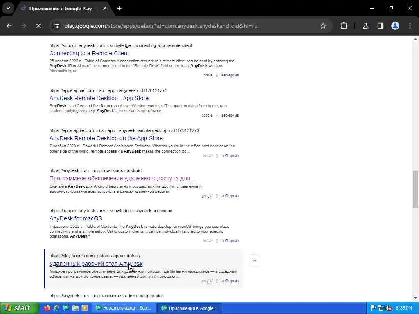The height and width of the screenshot is (314, 419).
Task: Click 'веб-архив' under Google Play result
Action: click(230, 281)
